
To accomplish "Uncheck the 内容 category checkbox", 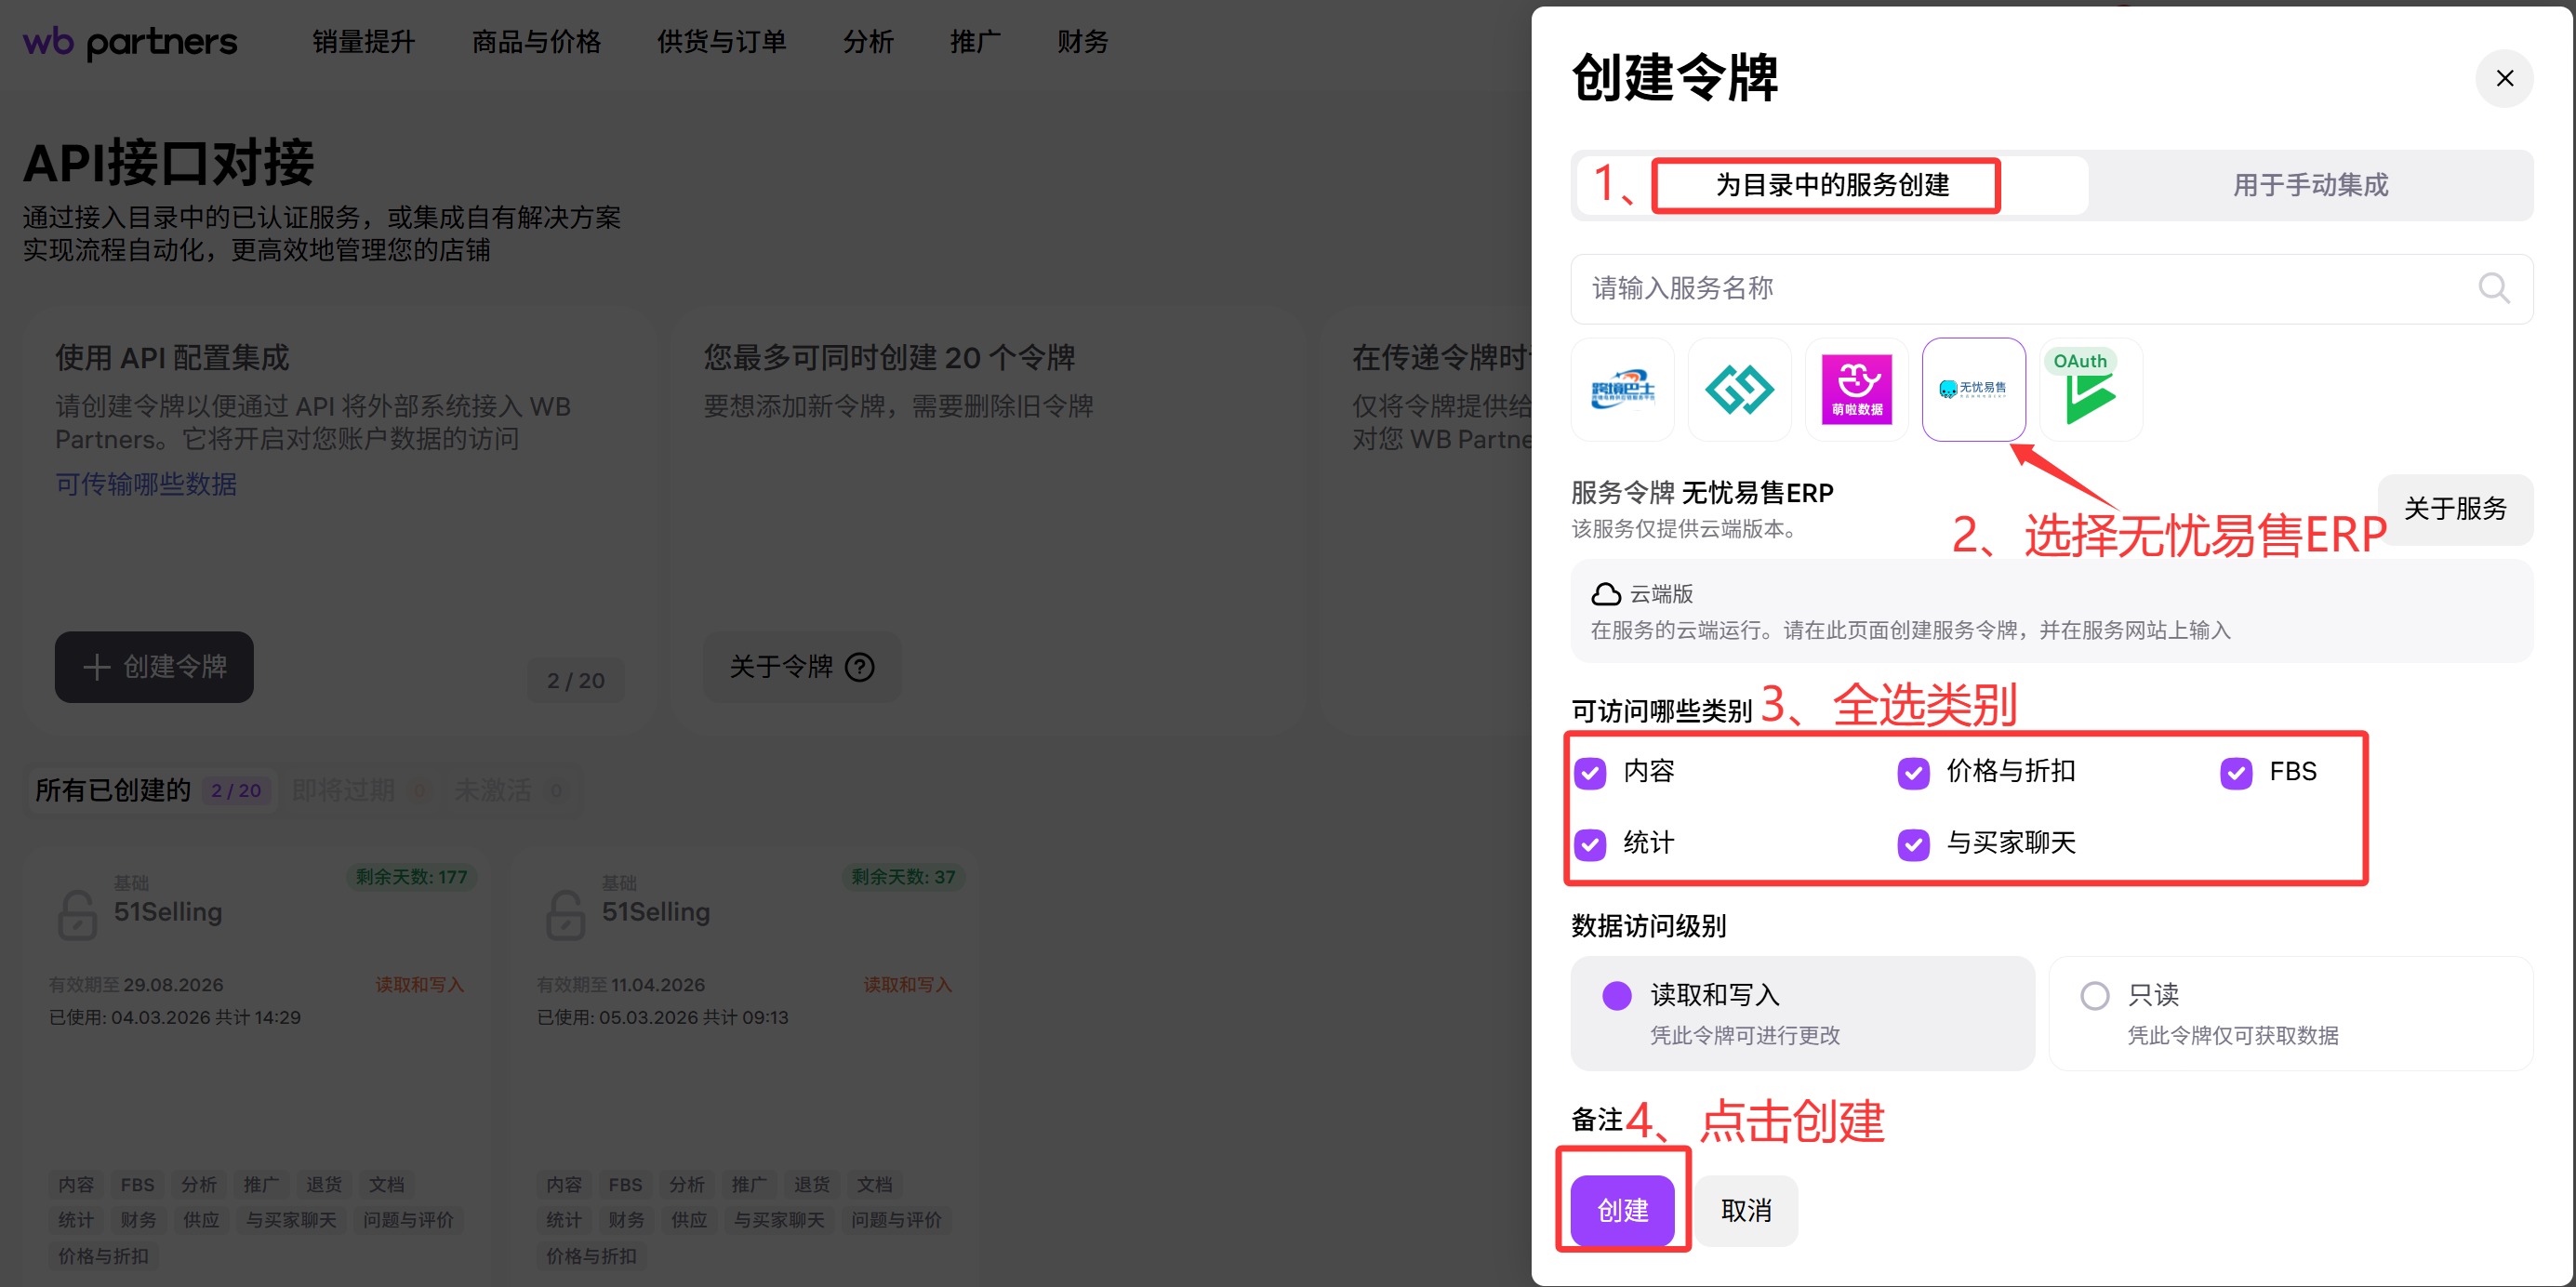I will pyautogui.click(x=1590, y=773).
